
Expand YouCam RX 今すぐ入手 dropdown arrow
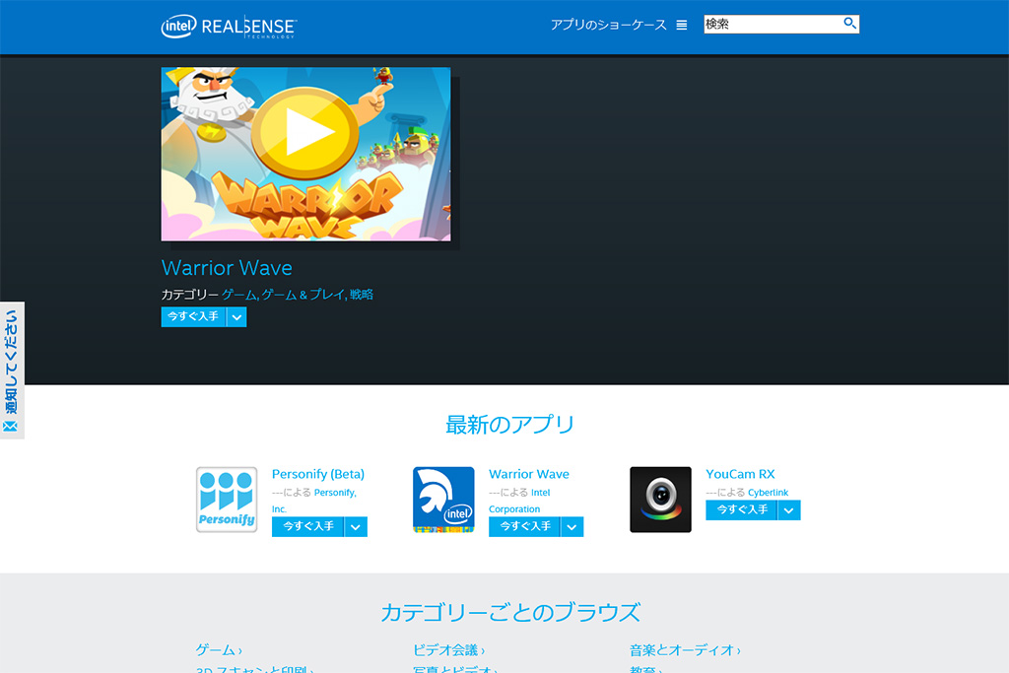pos(789,509)
